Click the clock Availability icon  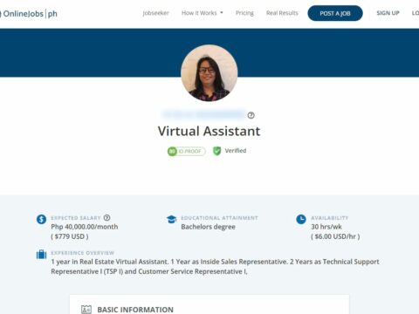301,219
